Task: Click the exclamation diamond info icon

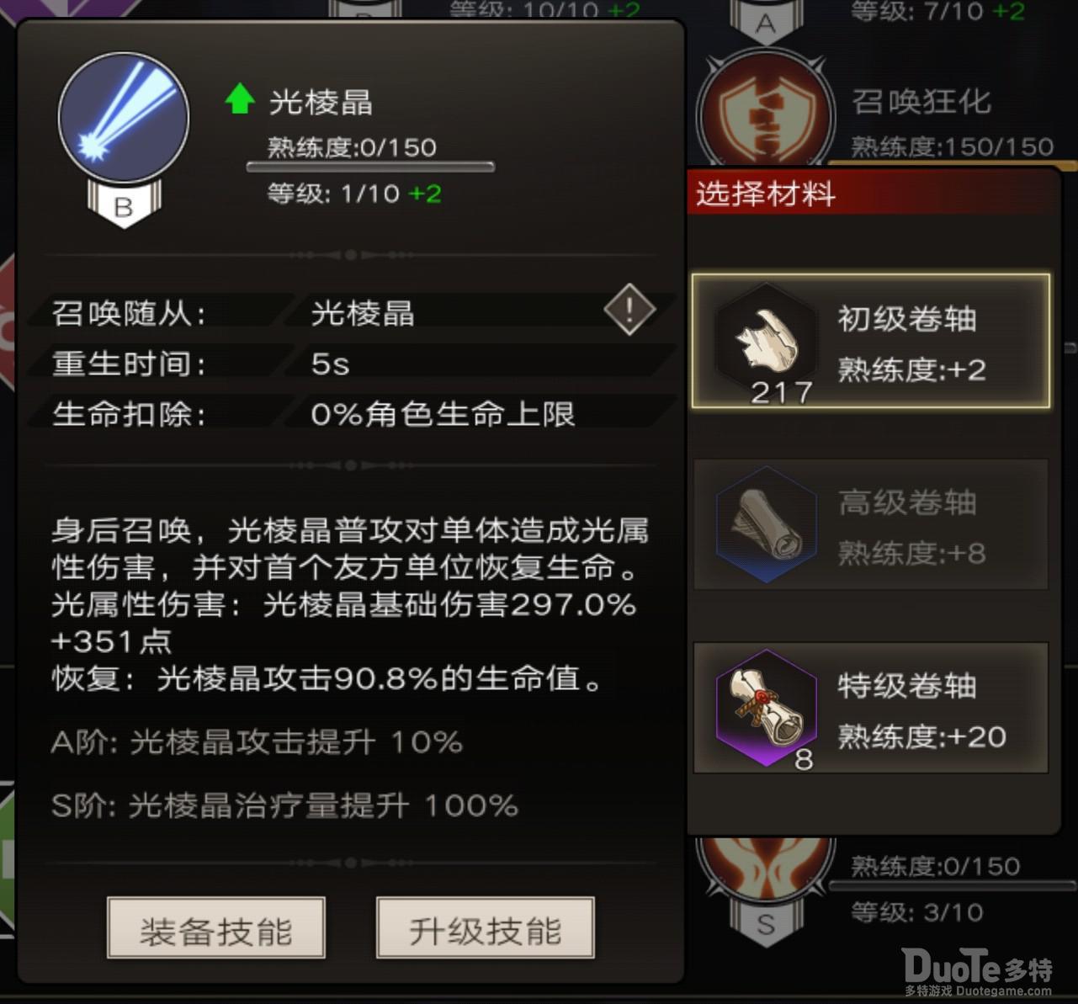Action: (x=629, y=310)
